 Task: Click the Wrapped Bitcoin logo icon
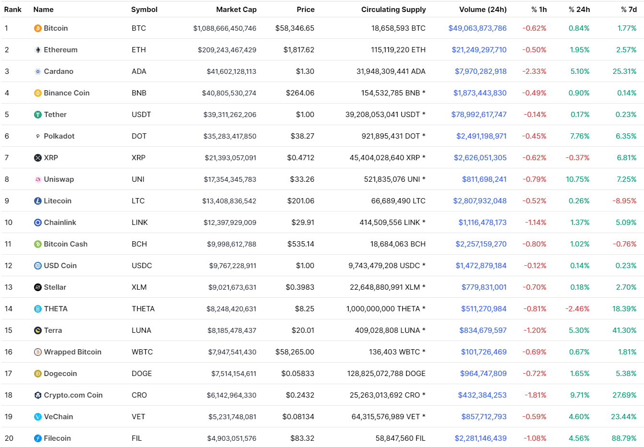pyautogui.click(x=38, y=352)
